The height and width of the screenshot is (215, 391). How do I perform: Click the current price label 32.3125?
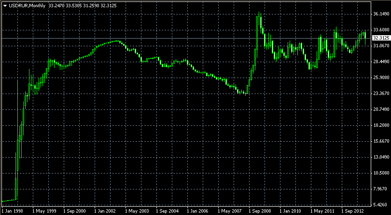coord(381,38)
